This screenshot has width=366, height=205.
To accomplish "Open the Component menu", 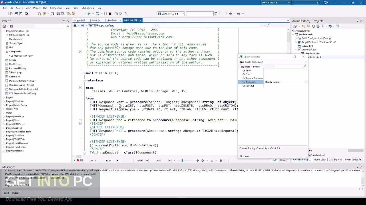I will pos(56,8).
